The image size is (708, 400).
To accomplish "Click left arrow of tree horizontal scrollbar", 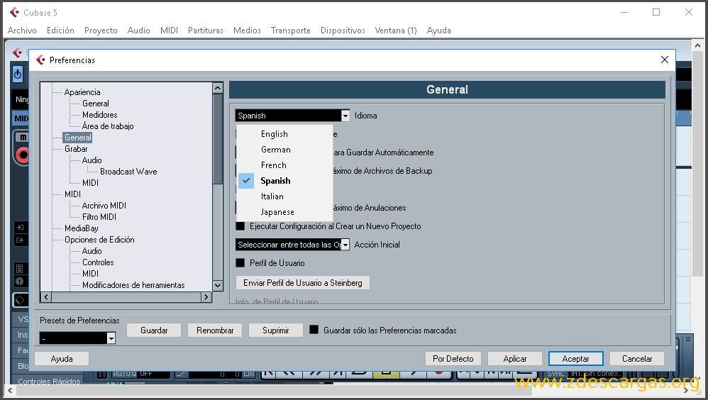I will [x=46, y=296].
